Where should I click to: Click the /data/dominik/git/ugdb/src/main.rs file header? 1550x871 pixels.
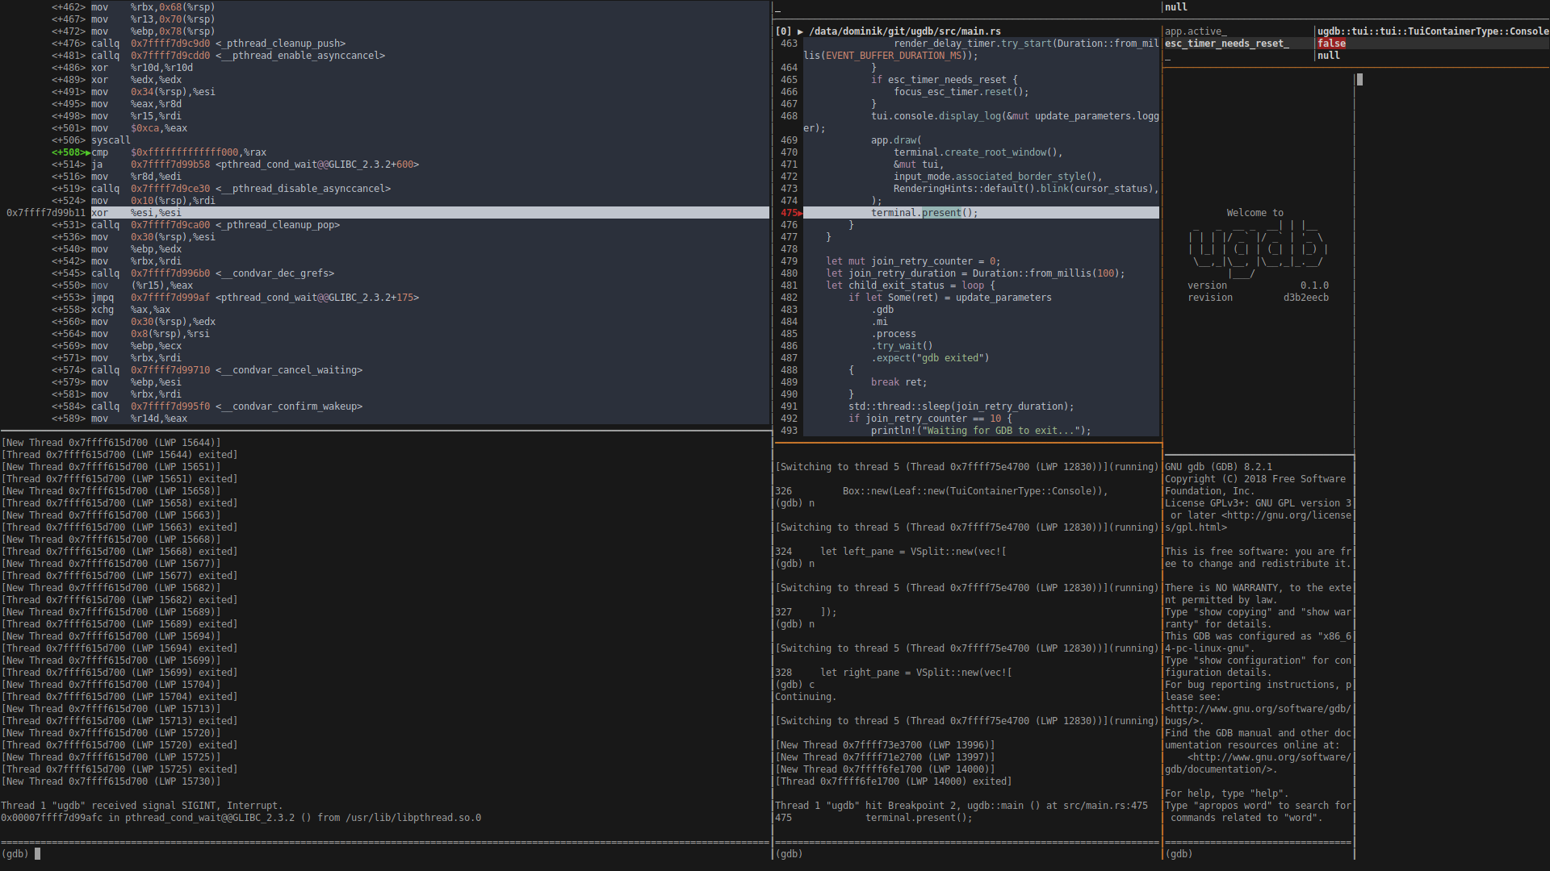(904, 31)
